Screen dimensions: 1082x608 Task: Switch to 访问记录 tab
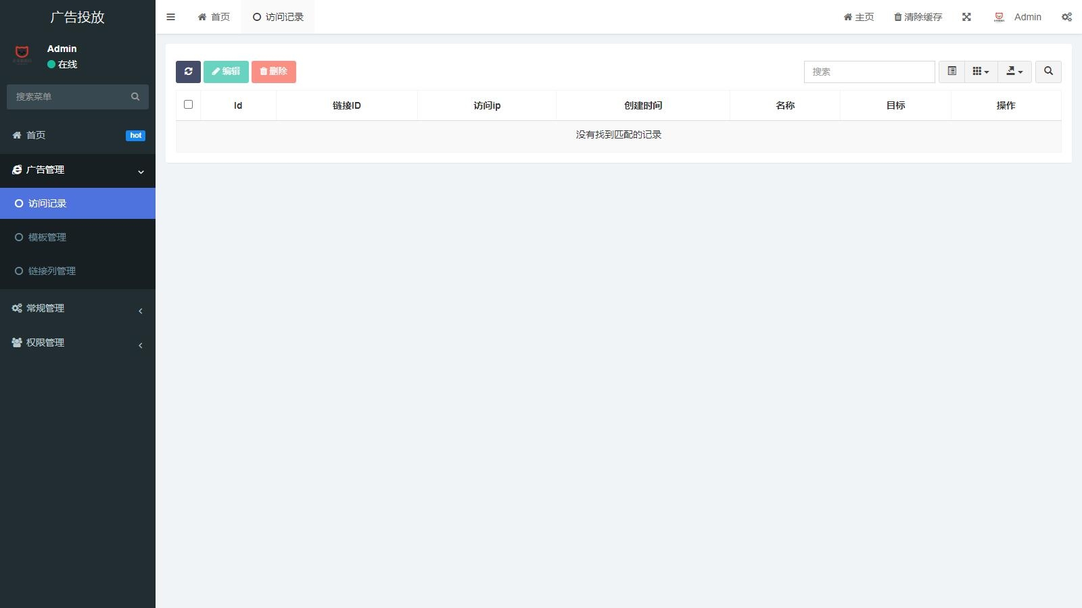pos(278,17)
